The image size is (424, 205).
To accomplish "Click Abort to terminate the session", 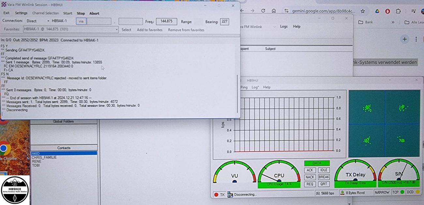I will (x=94, y=13).
